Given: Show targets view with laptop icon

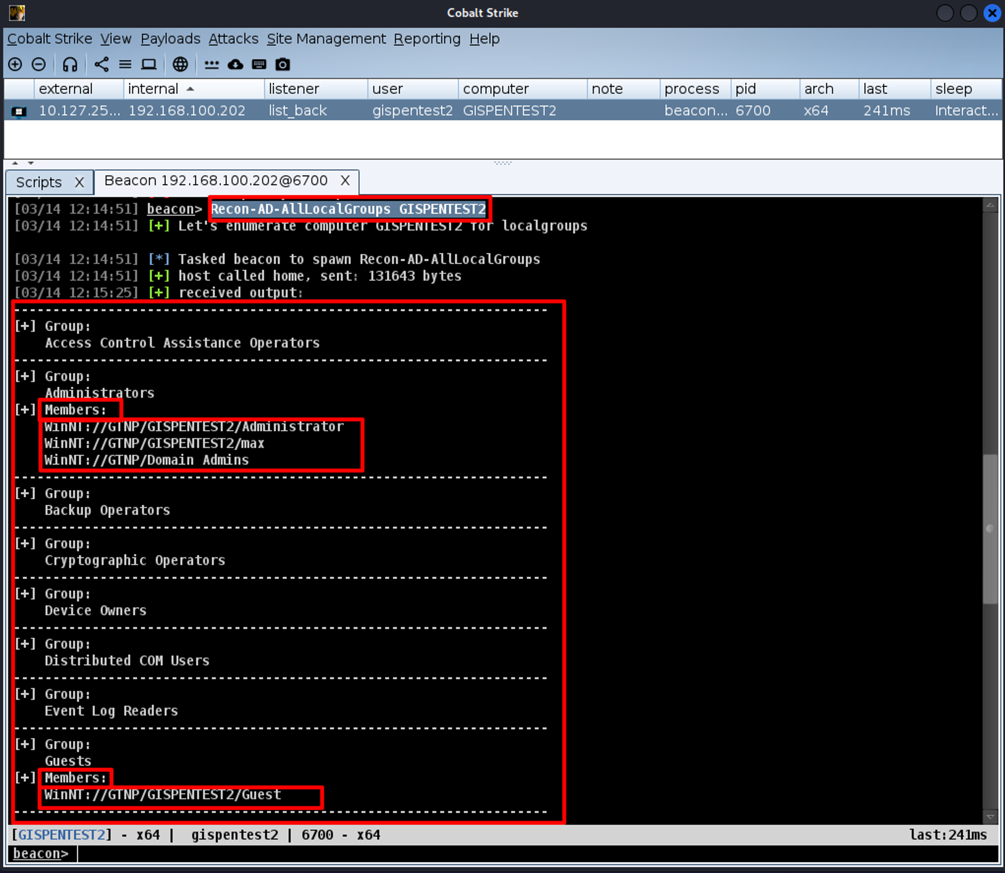Looking at the screenshot, I should point(149,64).
